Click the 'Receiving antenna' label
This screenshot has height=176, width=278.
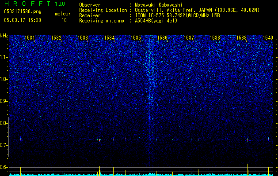[x=102, y=21]
